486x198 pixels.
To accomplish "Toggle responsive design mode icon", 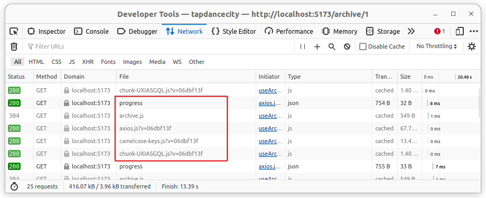I will 460,31.
